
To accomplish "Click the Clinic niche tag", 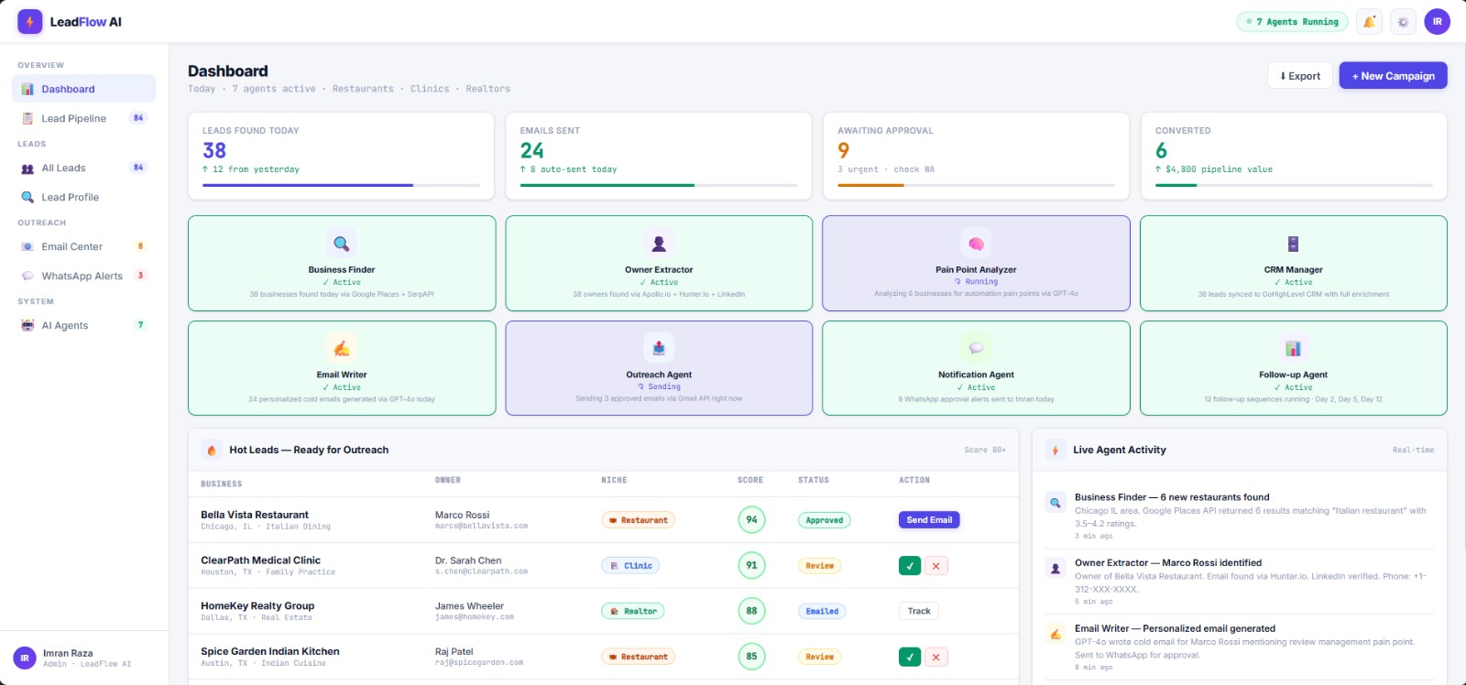I will (x=630, y=566).
